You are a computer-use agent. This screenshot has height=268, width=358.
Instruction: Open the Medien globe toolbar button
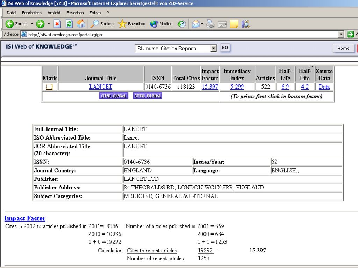click(161, 24)
